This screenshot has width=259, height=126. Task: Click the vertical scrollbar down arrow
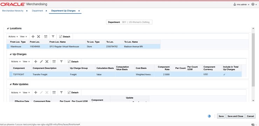[x=253, y=100]
